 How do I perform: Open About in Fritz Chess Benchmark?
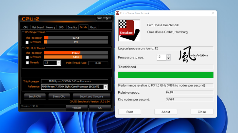pos(166,112)
